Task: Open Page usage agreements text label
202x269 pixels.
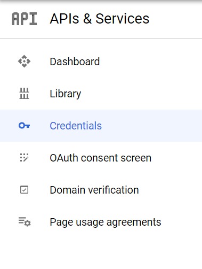Action: [x=106, y=222]
